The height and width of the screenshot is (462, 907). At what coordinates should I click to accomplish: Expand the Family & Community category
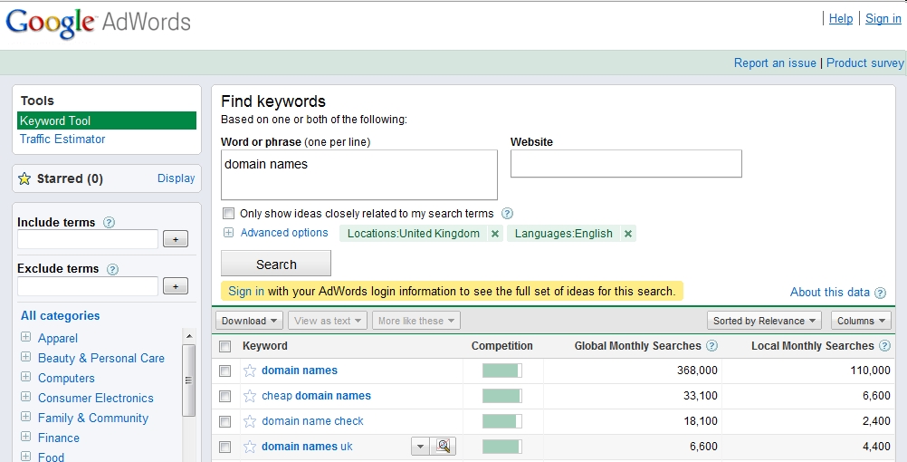point(25,417)
